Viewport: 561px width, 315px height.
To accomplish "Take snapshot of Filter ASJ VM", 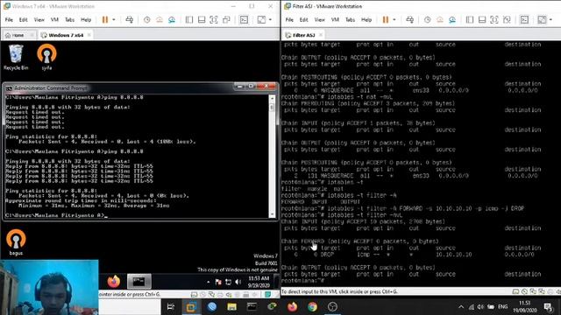I will [427, 19].
